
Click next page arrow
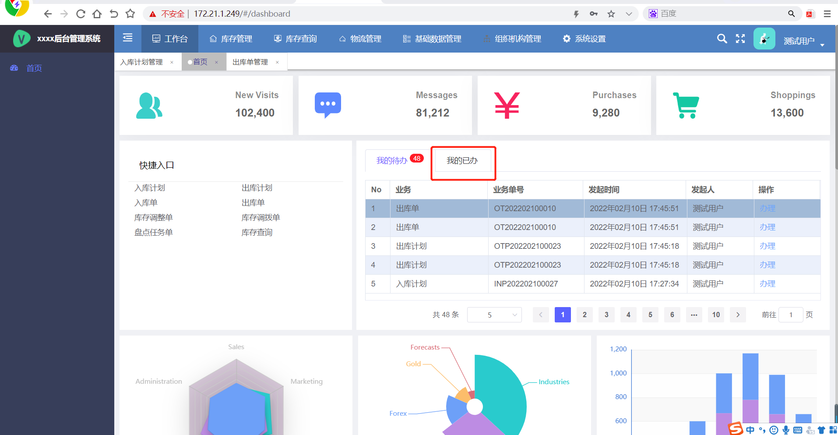pos(738,315)
